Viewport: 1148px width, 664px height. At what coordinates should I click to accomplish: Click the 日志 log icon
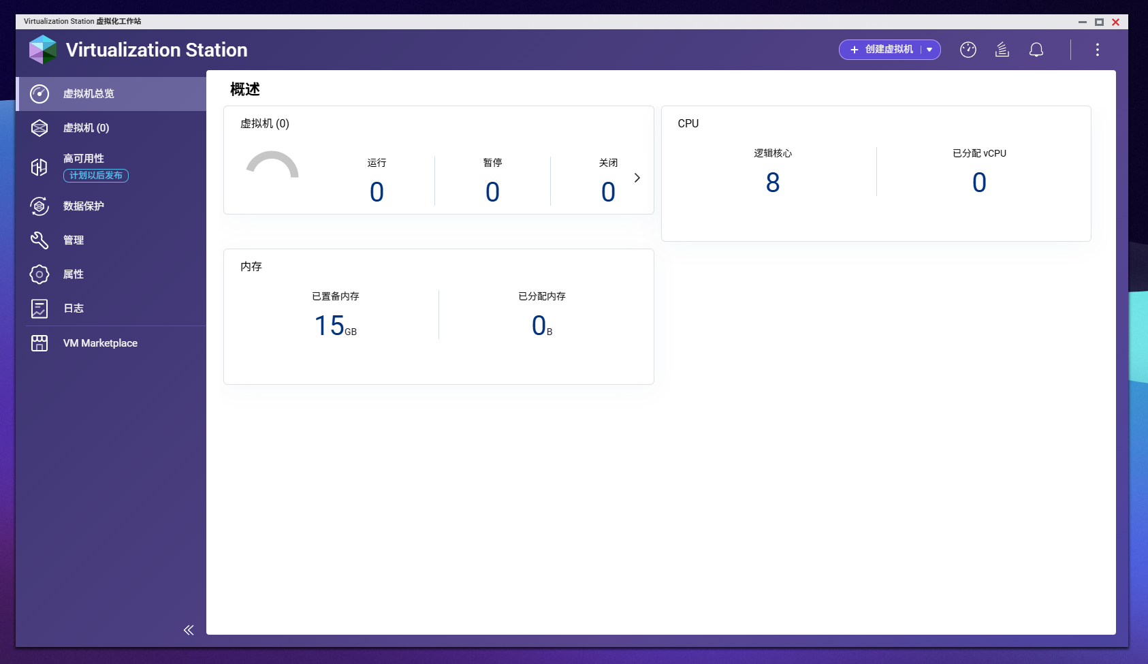[x=39, y=309]
